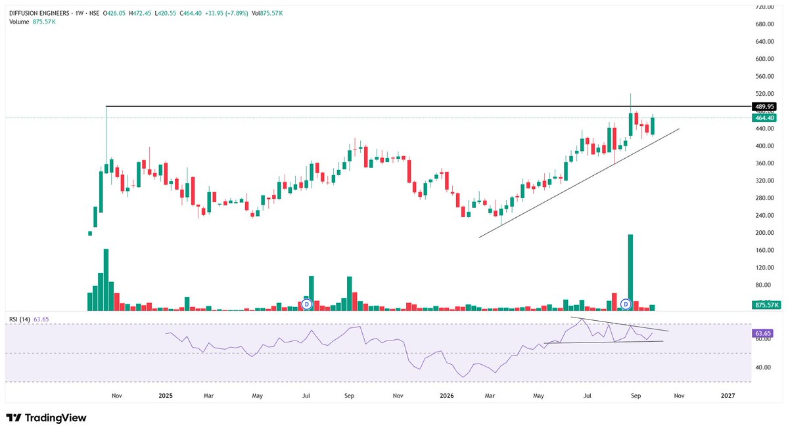The width and height of the screenshot is (788, 433).
Task: Select the Volume indicator legend label
Action: click(19, 22)
